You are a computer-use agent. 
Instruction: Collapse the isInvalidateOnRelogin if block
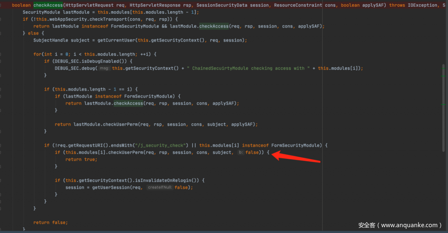(2, 180)
